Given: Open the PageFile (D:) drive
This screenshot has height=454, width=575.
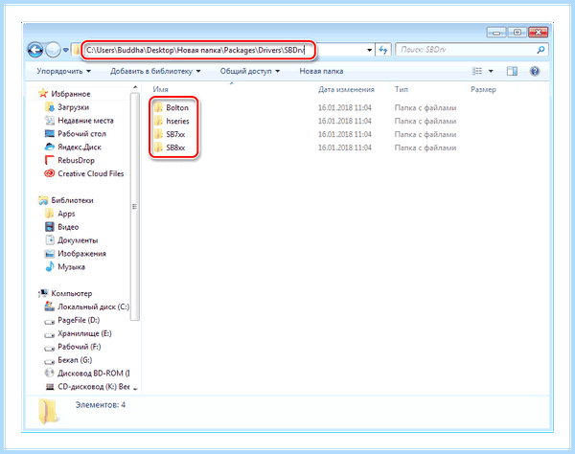Looking at the screenshot, I should [79, 320].
